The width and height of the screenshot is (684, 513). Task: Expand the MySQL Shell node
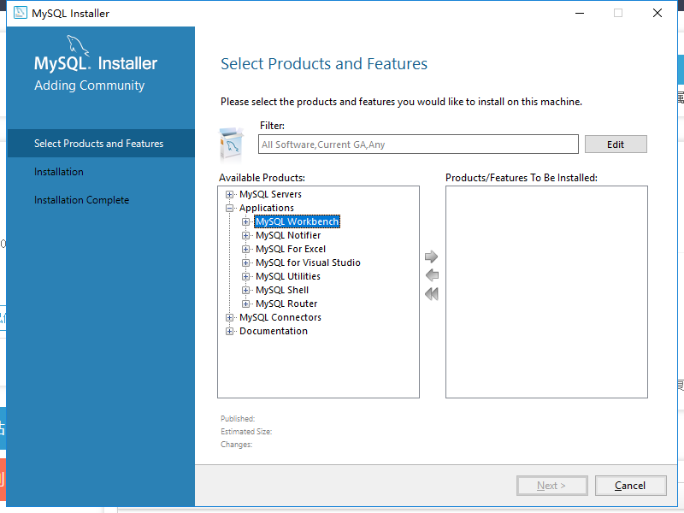coord(245,290)
